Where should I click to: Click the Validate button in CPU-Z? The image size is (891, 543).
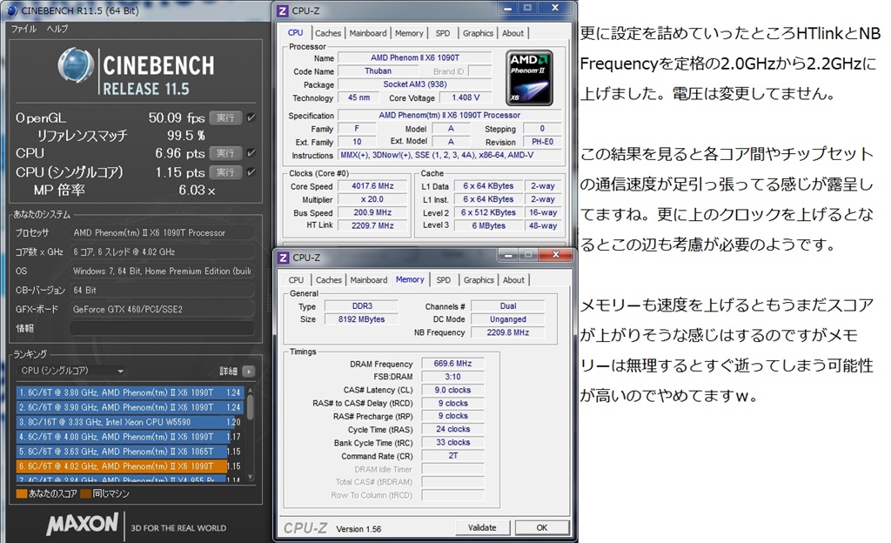[482, 527]
